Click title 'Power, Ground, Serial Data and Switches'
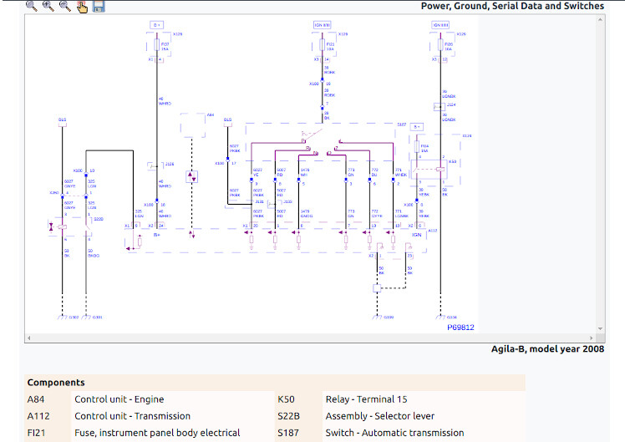This screenshot has height=442, width=625. coord(512,6)
